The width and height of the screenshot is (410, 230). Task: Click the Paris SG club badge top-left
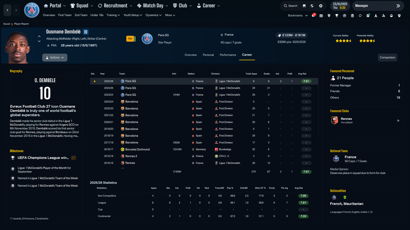click(32, 10)
